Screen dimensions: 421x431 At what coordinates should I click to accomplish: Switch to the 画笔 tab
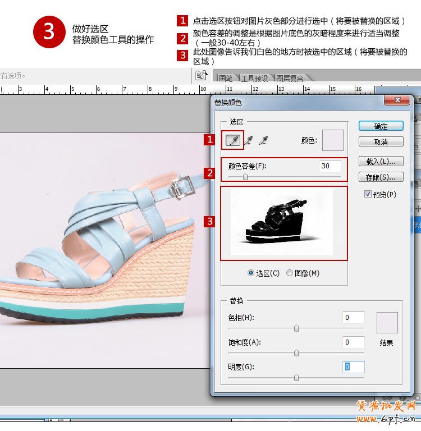click(x=226, y=79)
